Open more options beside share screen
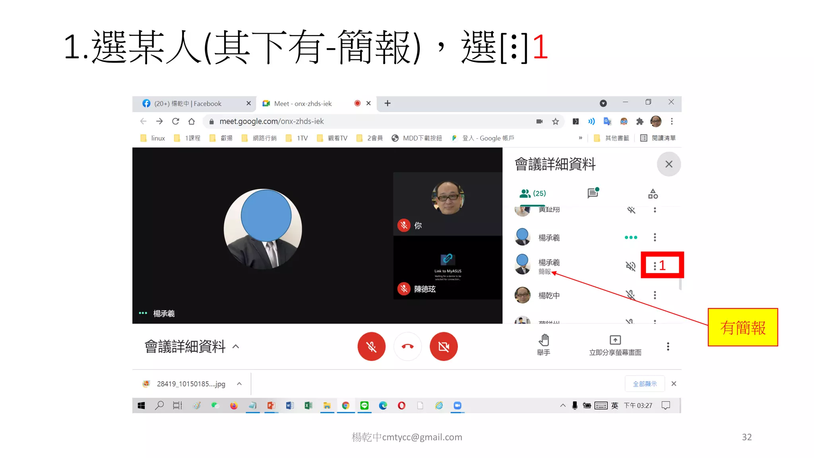This screenshot has height=458, width=814. click(x=668, y=347)
